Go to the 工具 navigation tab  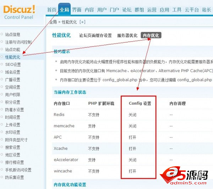[x=177, y=10]
